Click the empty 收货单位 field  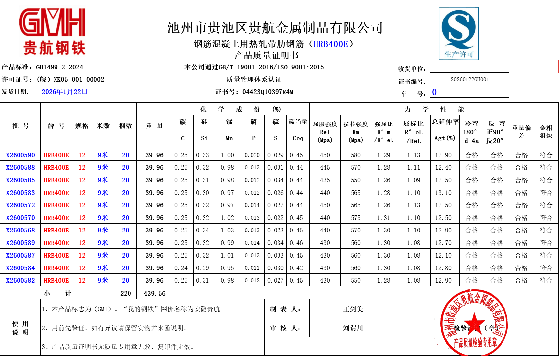coord(469,68)
